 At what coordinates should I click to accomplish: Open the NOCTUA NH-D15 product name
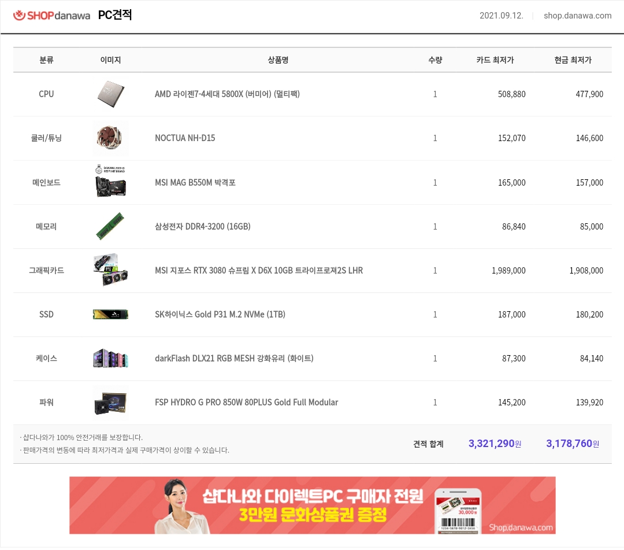click(185, 138)
